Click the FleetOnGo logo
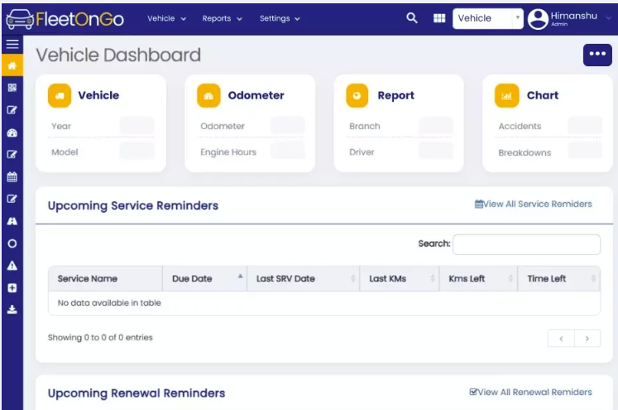Image resolution: width=618 pixels, height=410 pixels. [x=65, y=18]
